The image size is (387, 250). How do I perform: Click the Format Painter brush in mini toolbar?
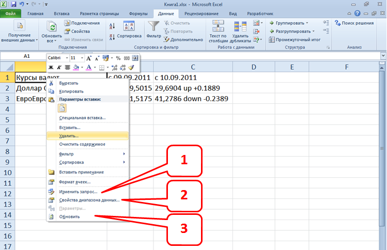coord(131,67)
